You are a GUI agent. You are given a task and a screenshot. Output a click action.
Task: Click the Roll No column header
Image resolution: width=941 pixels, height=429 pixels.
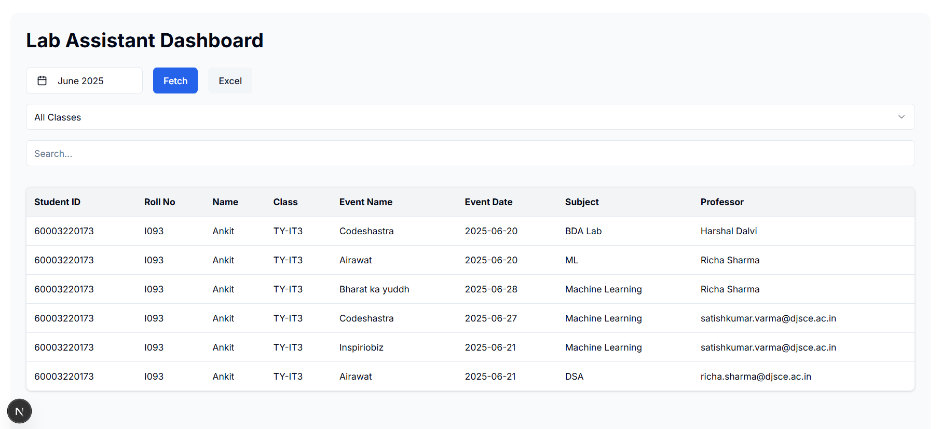pyautogui.click(x=159, y=202)
